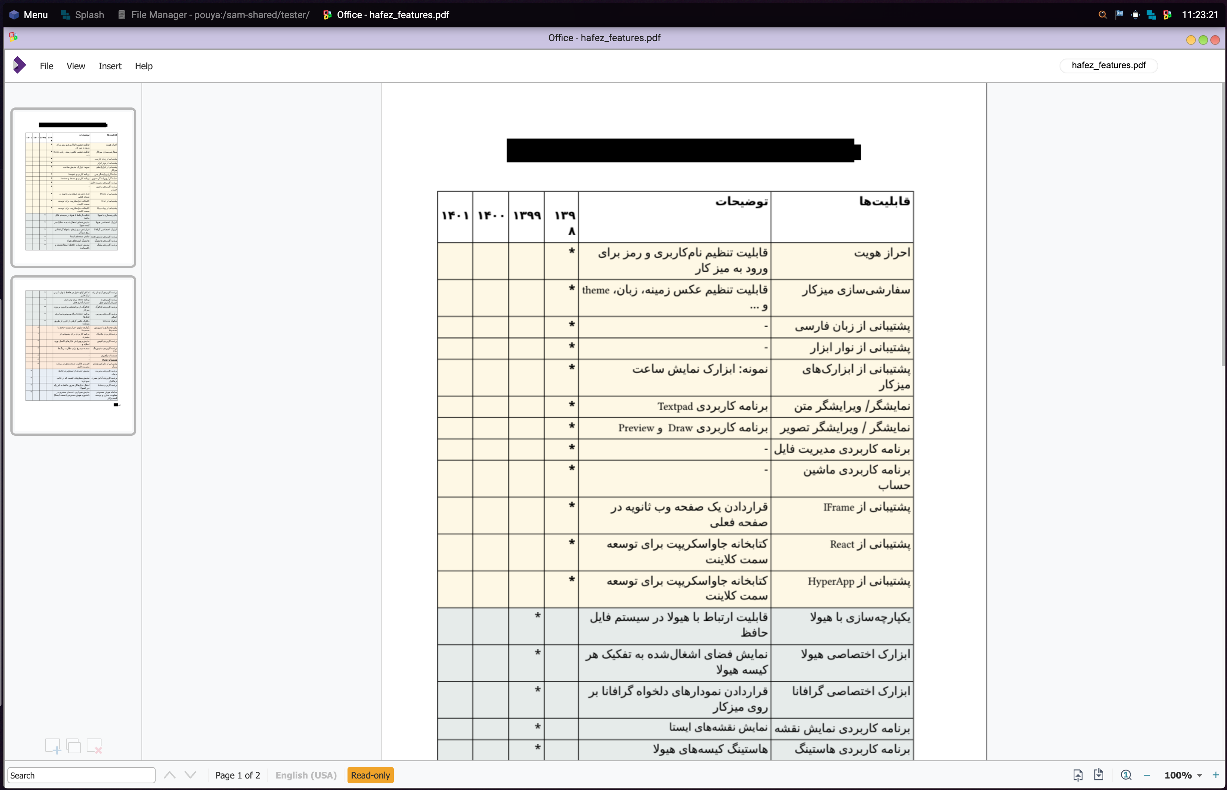Open the File menu

(x=46, y=66)
